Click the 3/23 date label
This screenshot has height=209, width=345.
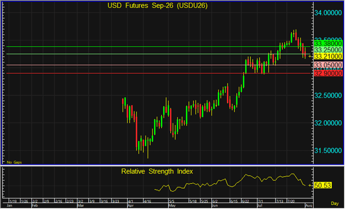point(116,201)
